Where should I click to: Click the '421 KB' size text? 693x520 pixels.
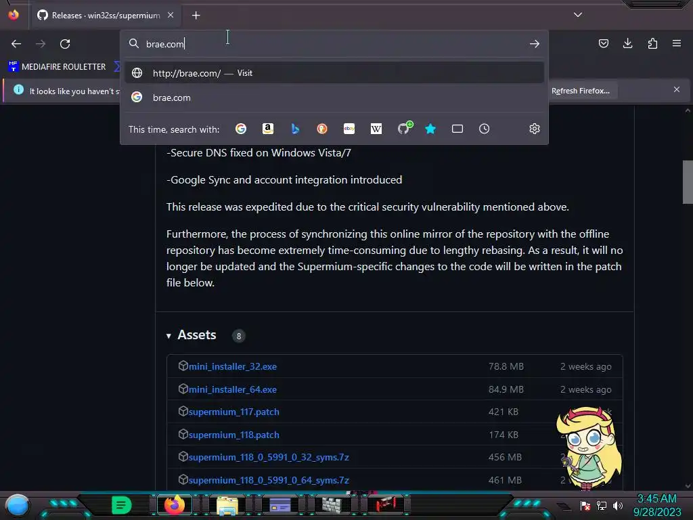(x=504, y=412)
